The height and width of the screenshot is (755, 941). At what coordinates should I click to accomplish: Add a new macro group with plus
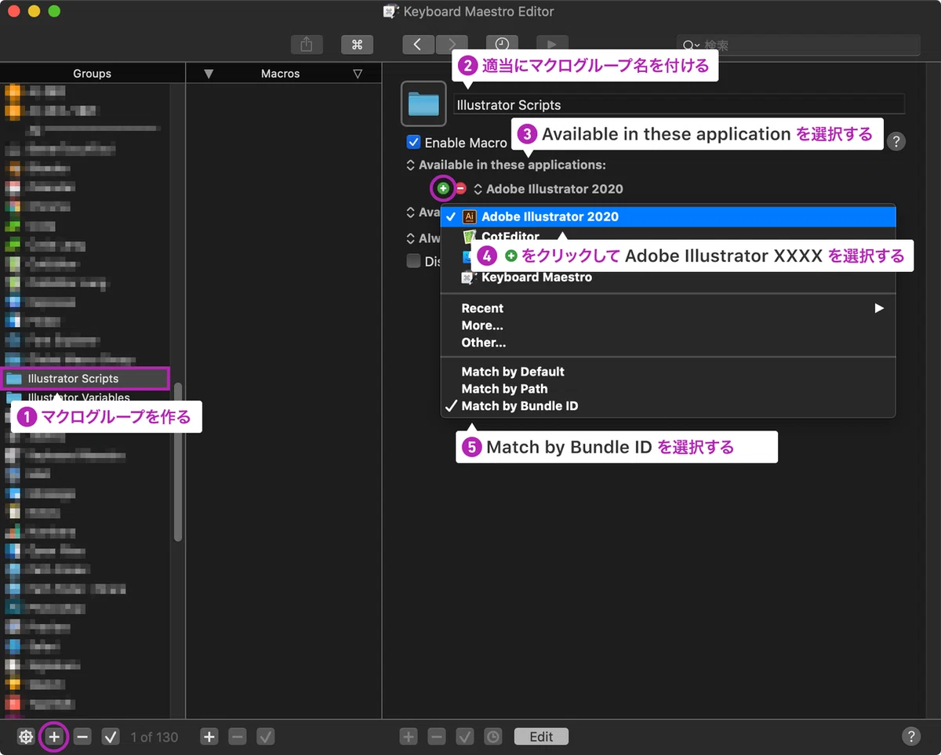54,737
